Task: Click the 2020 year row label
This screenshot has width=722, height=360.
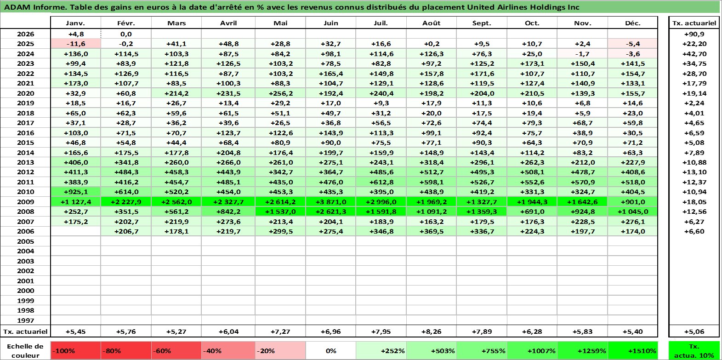Action: pyautogui.click(x=25, y=93)
